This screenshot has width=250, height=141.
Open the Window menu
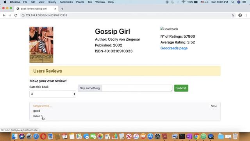(100, 2)
